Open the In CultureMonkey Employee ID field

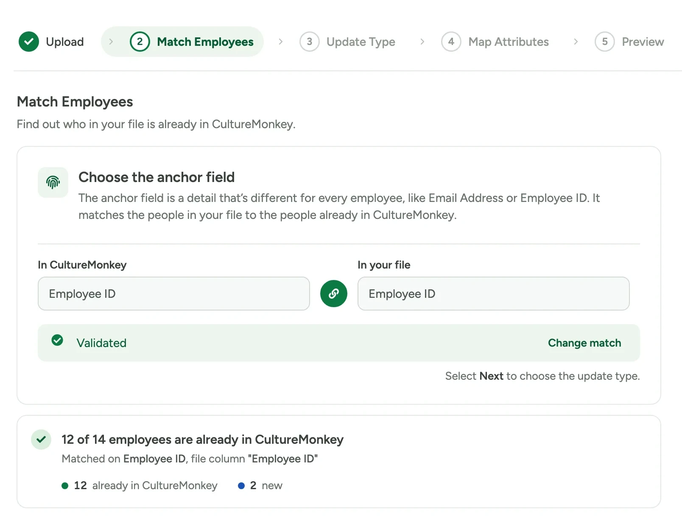point(174,294)
